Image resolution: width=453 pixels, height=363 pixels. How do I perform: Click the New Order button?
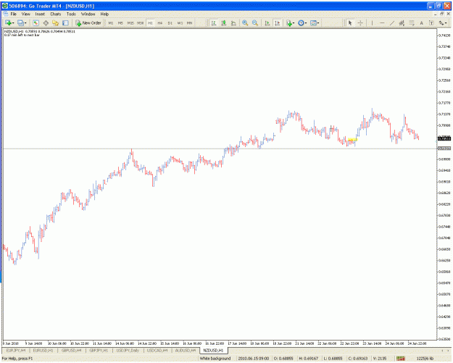[88, 22]
